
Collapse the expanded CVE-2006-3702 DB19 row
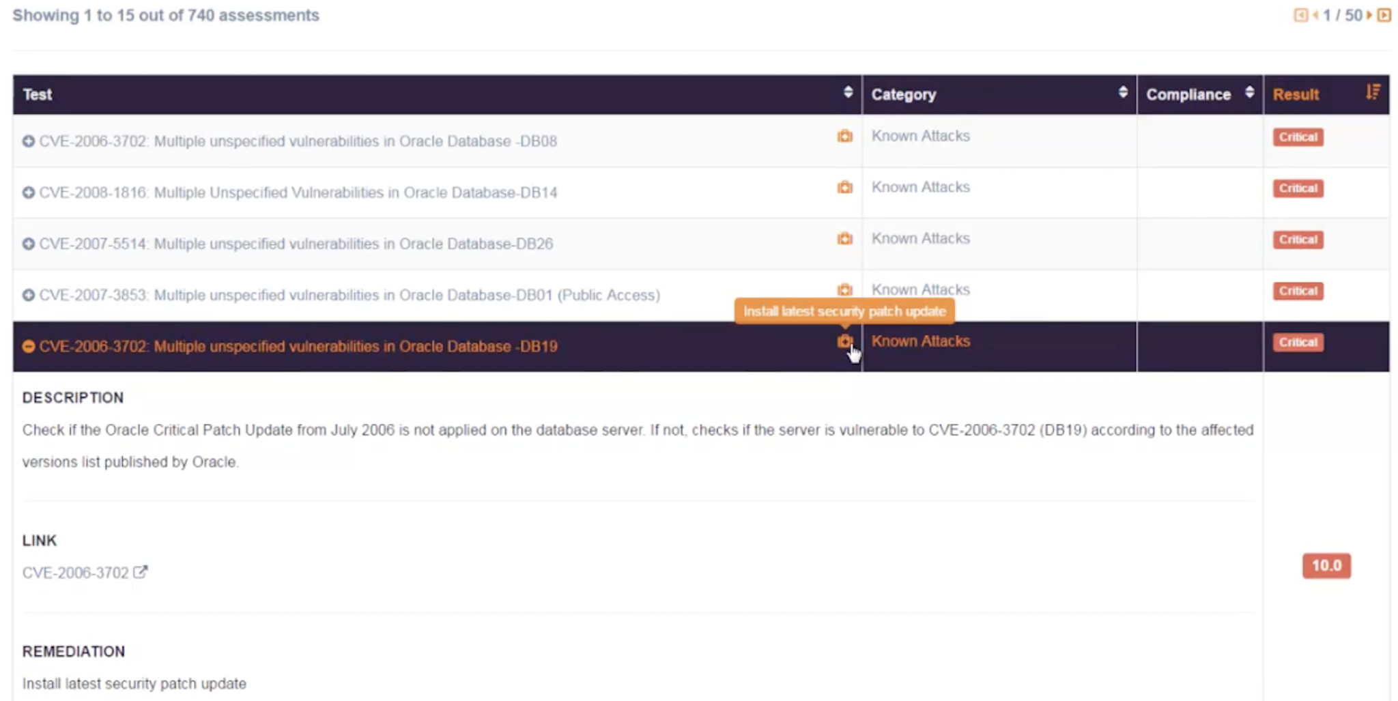tap(29, 347)
